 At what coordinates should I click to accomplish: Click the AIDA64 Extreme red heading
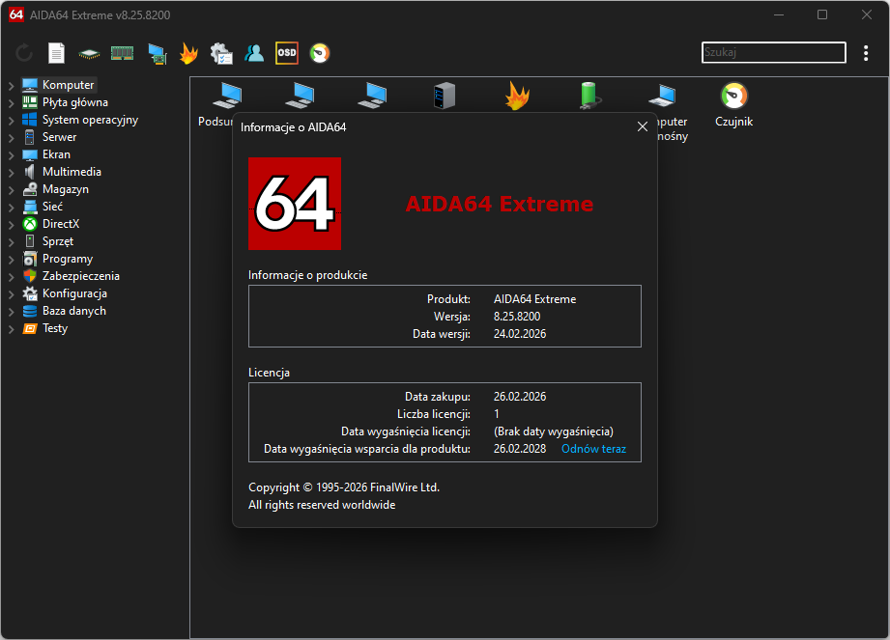[x=500, y=204]
